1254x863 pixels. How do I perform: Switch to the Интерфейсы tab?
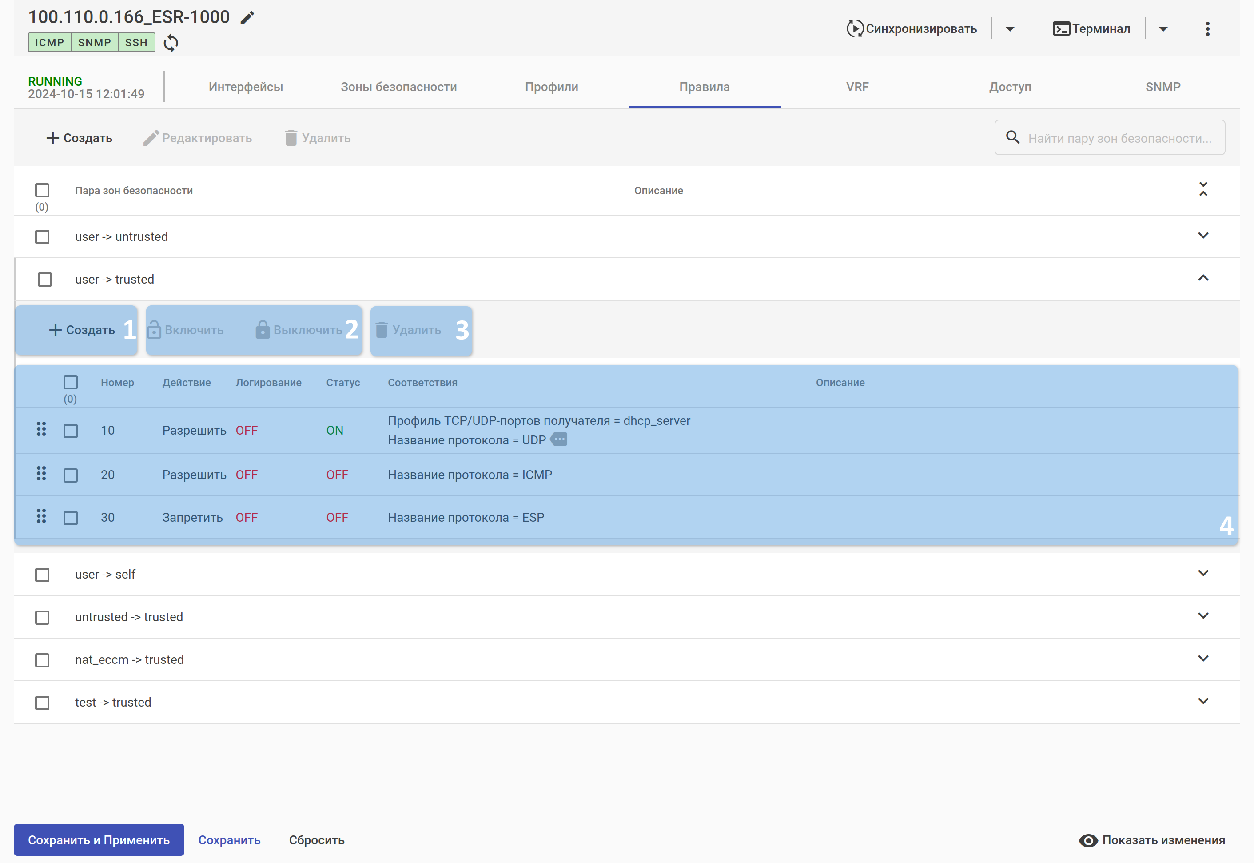pos(245,87)
